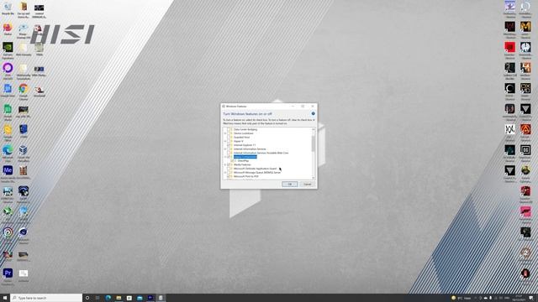The width and height of the screenshot is (538, 302).
Task: Toggle the Media Features checkbox
Action: (x=229, y=164)
